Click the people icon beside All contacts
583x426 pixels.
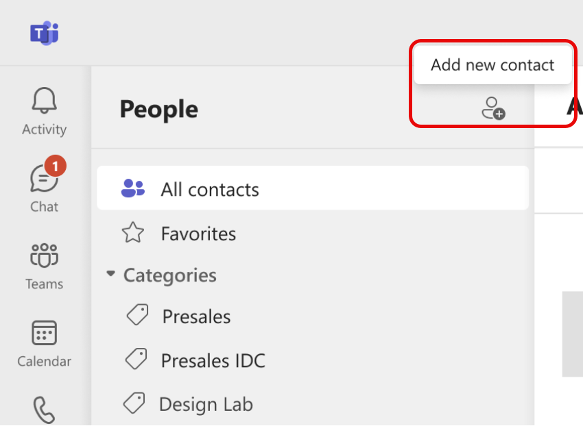click(132, 188)
